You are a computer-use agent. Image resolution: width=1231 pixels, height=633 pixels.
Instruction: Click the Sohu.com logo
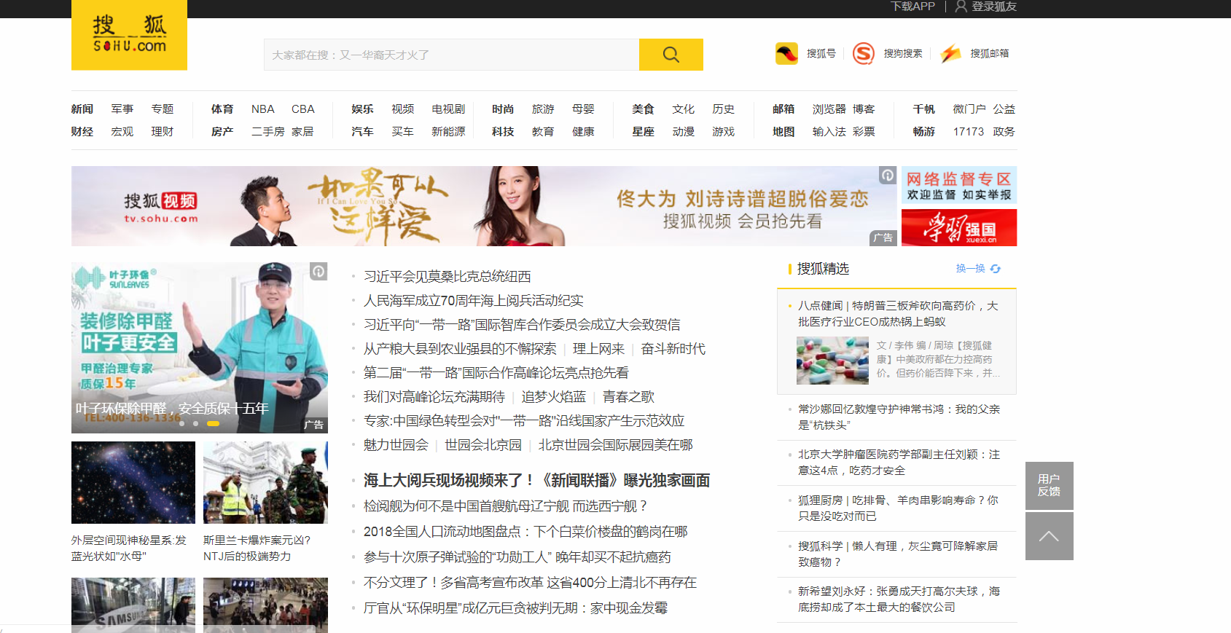click(x=129, y=35)
